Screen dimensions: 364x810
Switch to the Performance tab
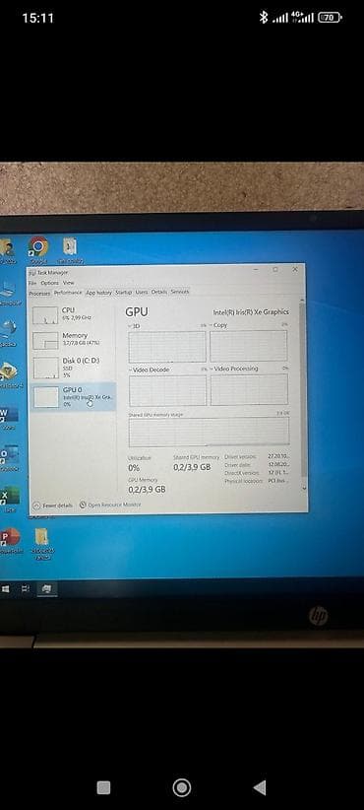pos(68,293)
